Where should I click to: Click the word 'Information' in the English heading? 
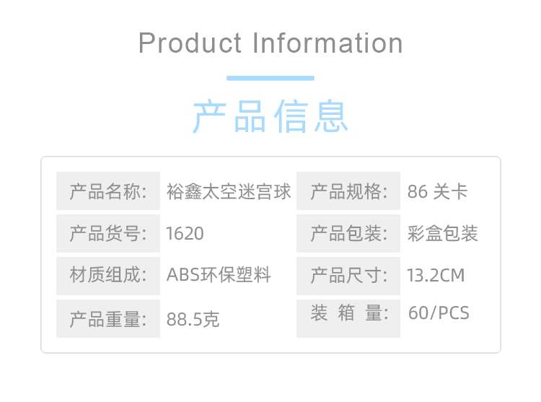pos(327,44)
